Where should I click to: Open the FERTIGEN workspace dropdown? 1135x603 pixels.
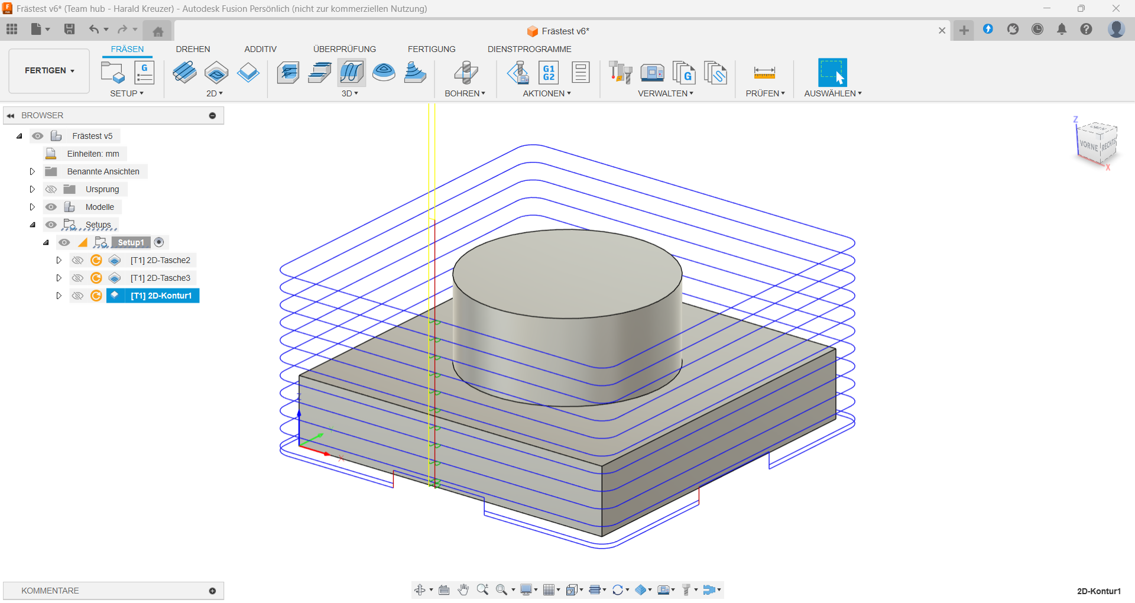coord(49,70)
